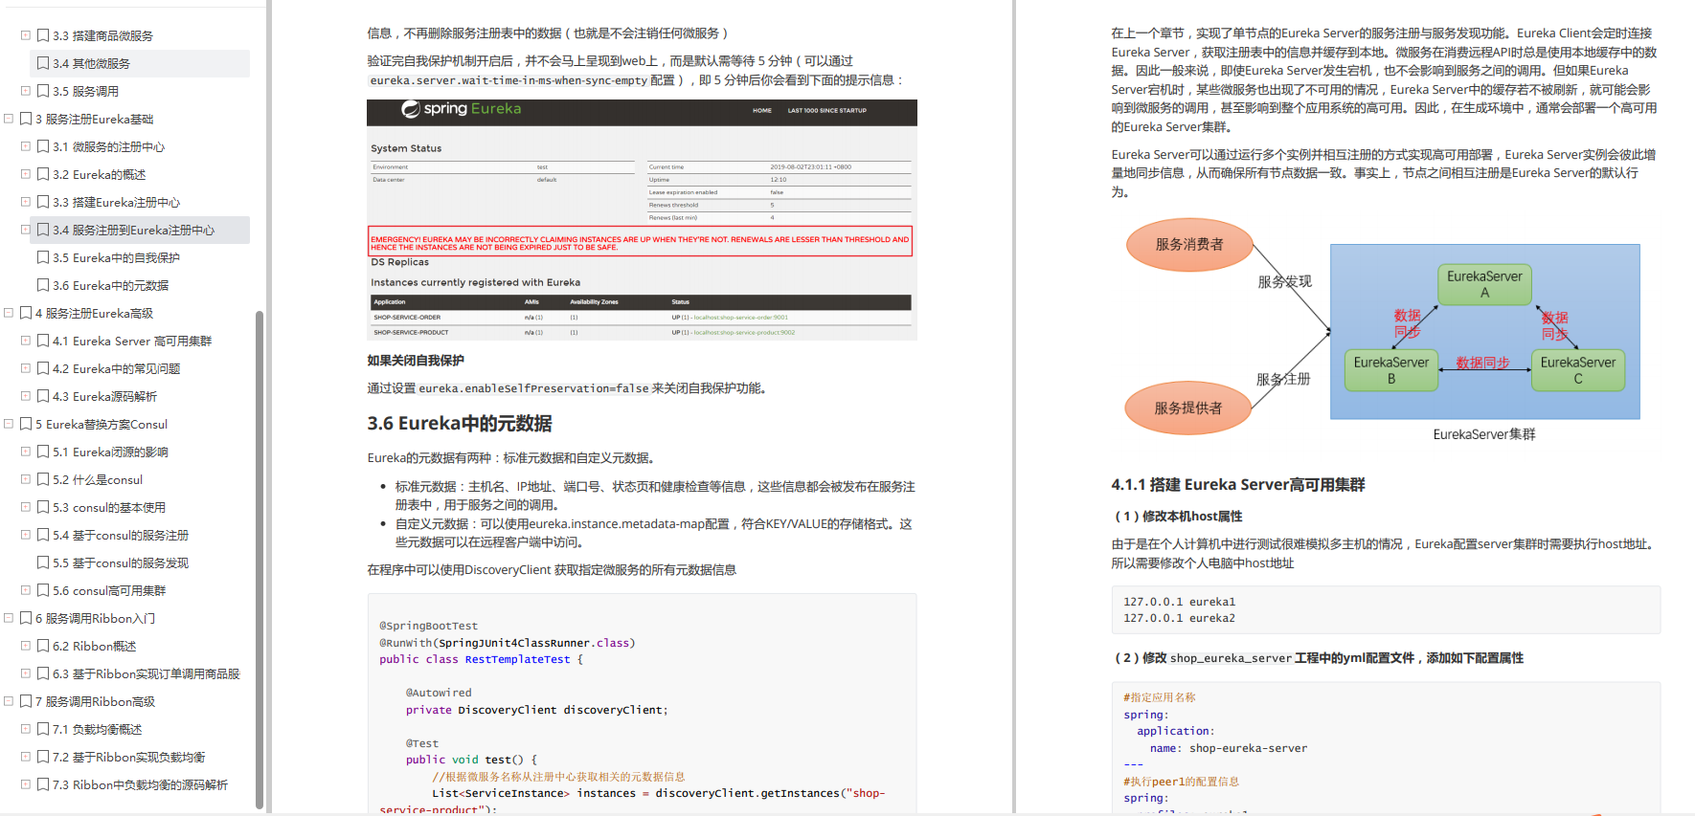Image resolution: width=1695 pixels, height=816 pixels.
Task: Click the bookmark icon next to 5.2 什么是consul
Action: (43, 479)
